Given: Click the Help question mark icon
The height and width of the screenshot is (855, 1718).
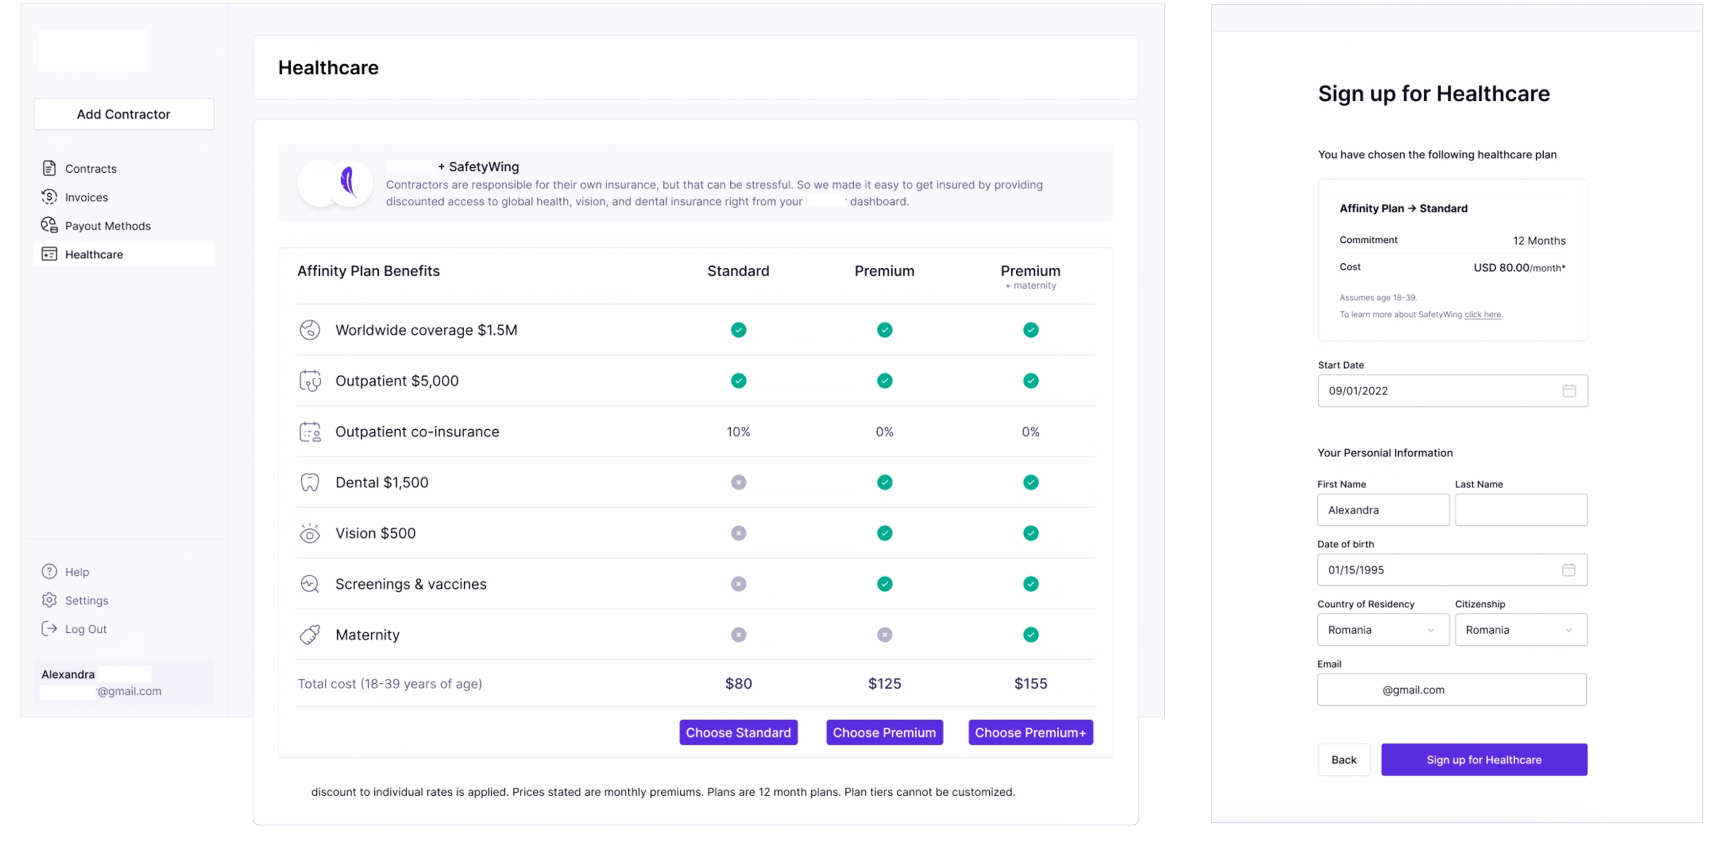Looking at the screenshot, I should point(49,571).
